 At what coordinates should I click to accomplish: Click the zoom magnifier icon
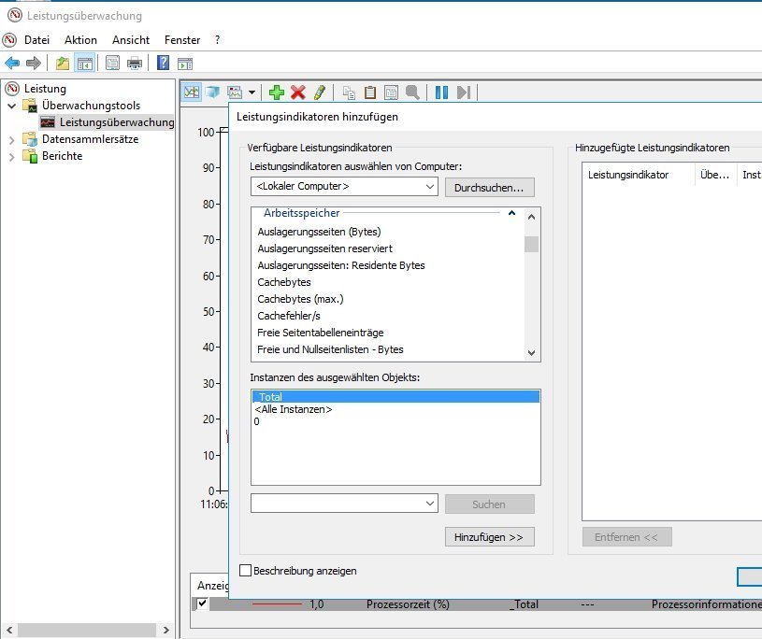[x=412, y=92]
